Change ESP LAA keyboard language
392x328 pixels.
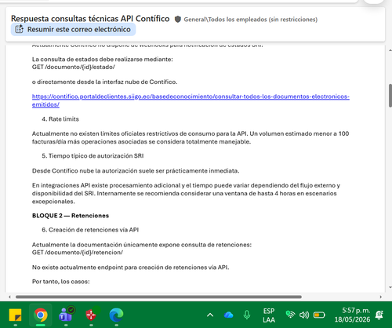pos(269,315)
